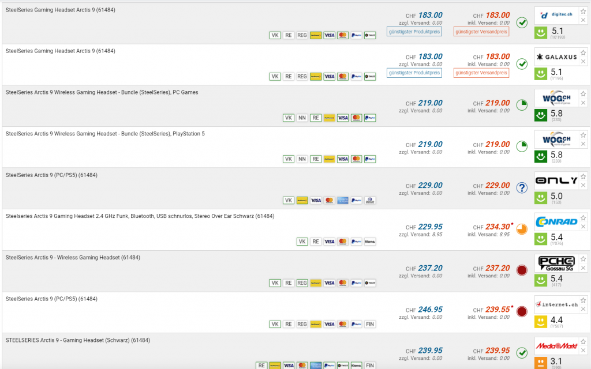591x369 pixels.
Task: Hide the Galaxus offer with X
Action: click(x=583, y=62)
